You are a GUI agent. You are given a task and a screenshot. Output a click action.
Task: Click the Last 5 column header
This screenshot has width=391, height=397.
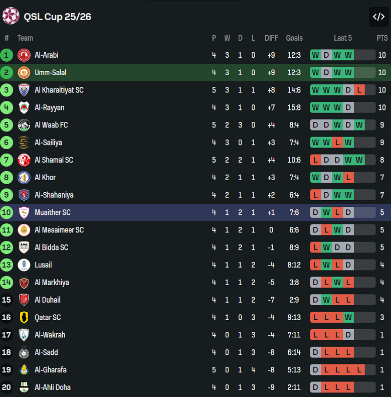343,38
